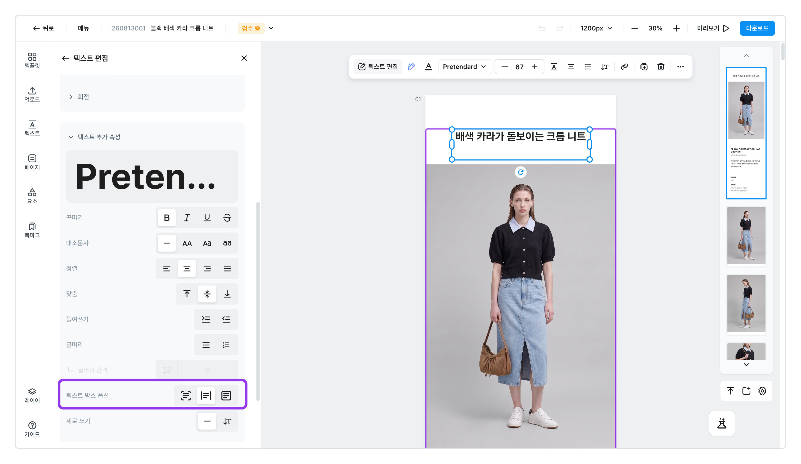Zoom out with the minus button by 30%
The height and width of the screenshot is (464, 801).
634,28
